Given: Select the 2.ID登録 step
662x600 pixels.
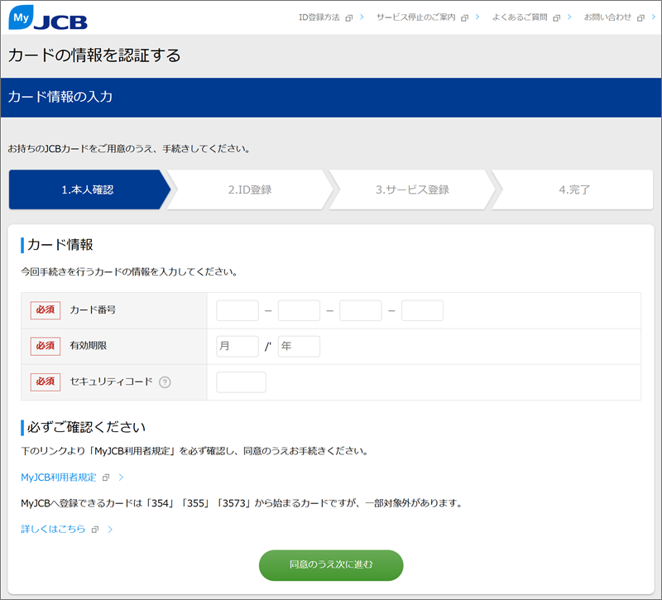Looking at the screenshot, I should click(x=250, y=190).
